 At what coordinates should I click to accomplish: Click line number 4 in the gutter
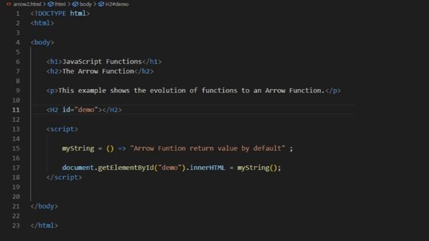click(x=18, y=42)
